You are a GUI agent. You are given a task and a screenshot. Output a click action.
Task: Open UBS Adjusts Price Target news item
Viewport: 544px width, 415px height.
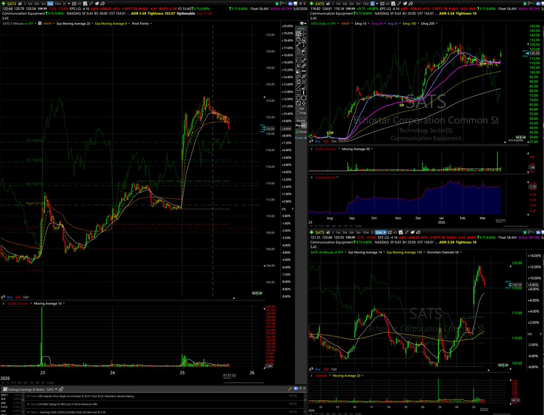click(86, 396)
